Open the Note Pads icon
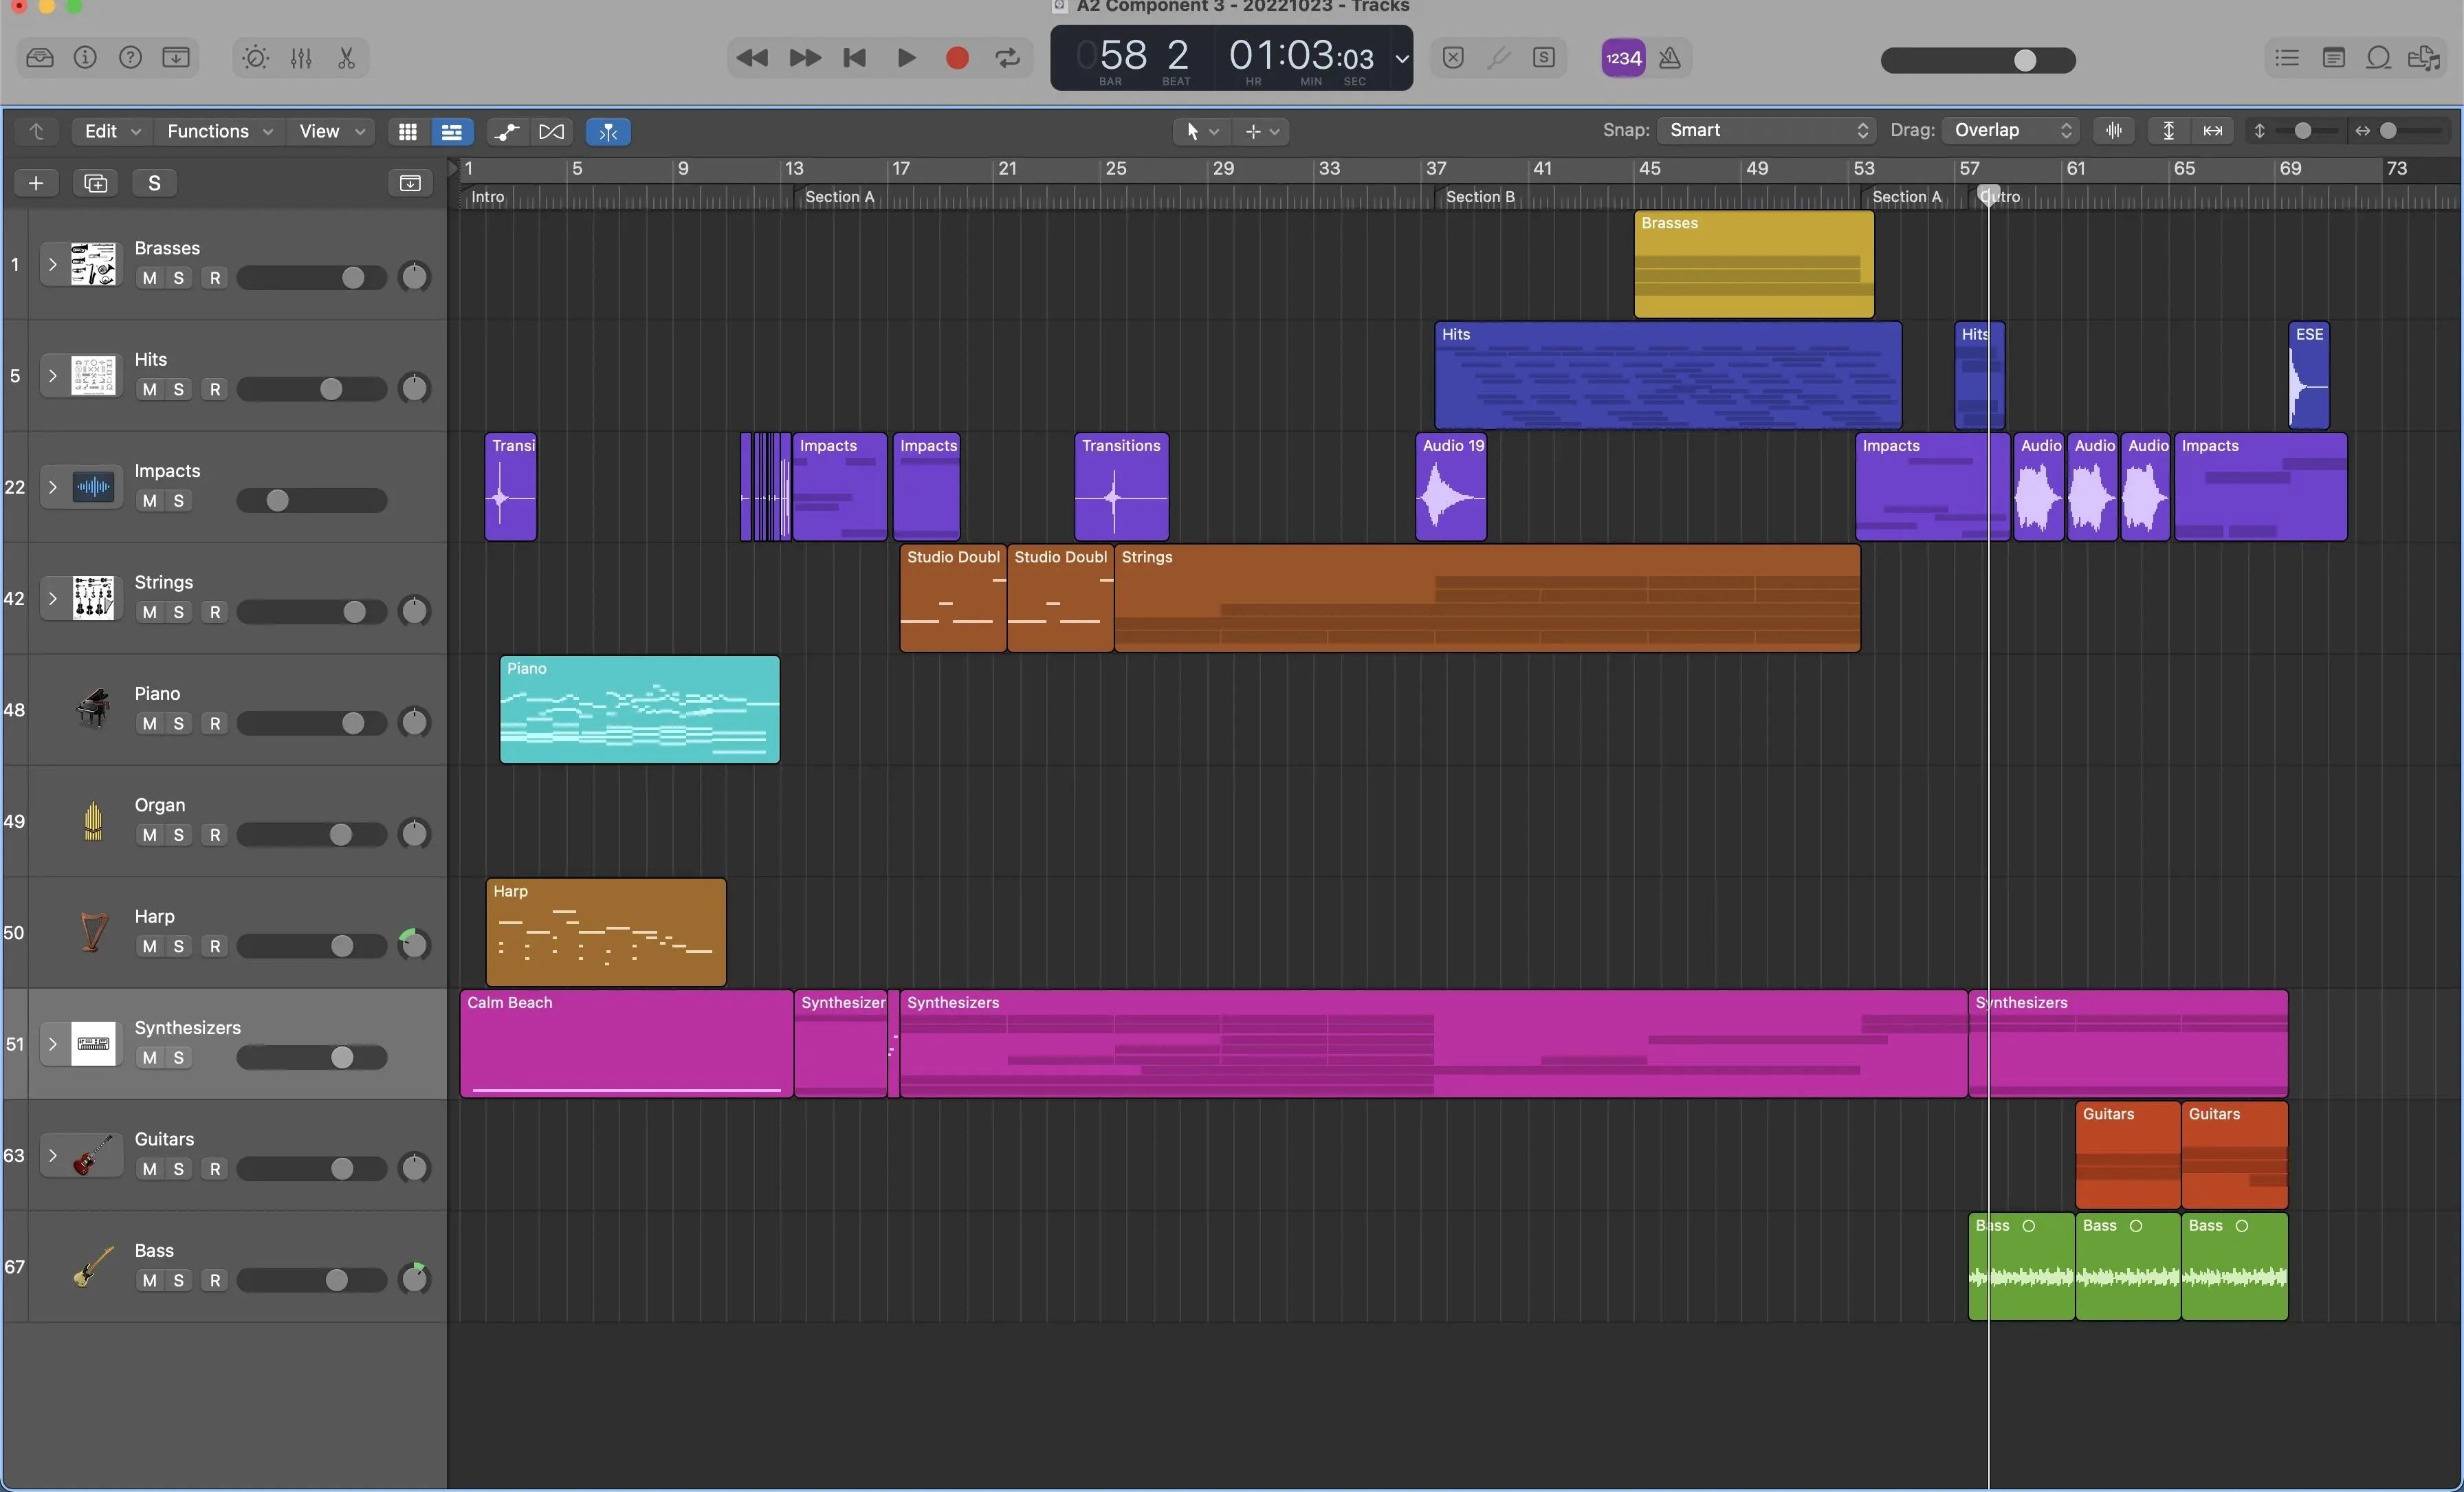 tap(2333, 58)
